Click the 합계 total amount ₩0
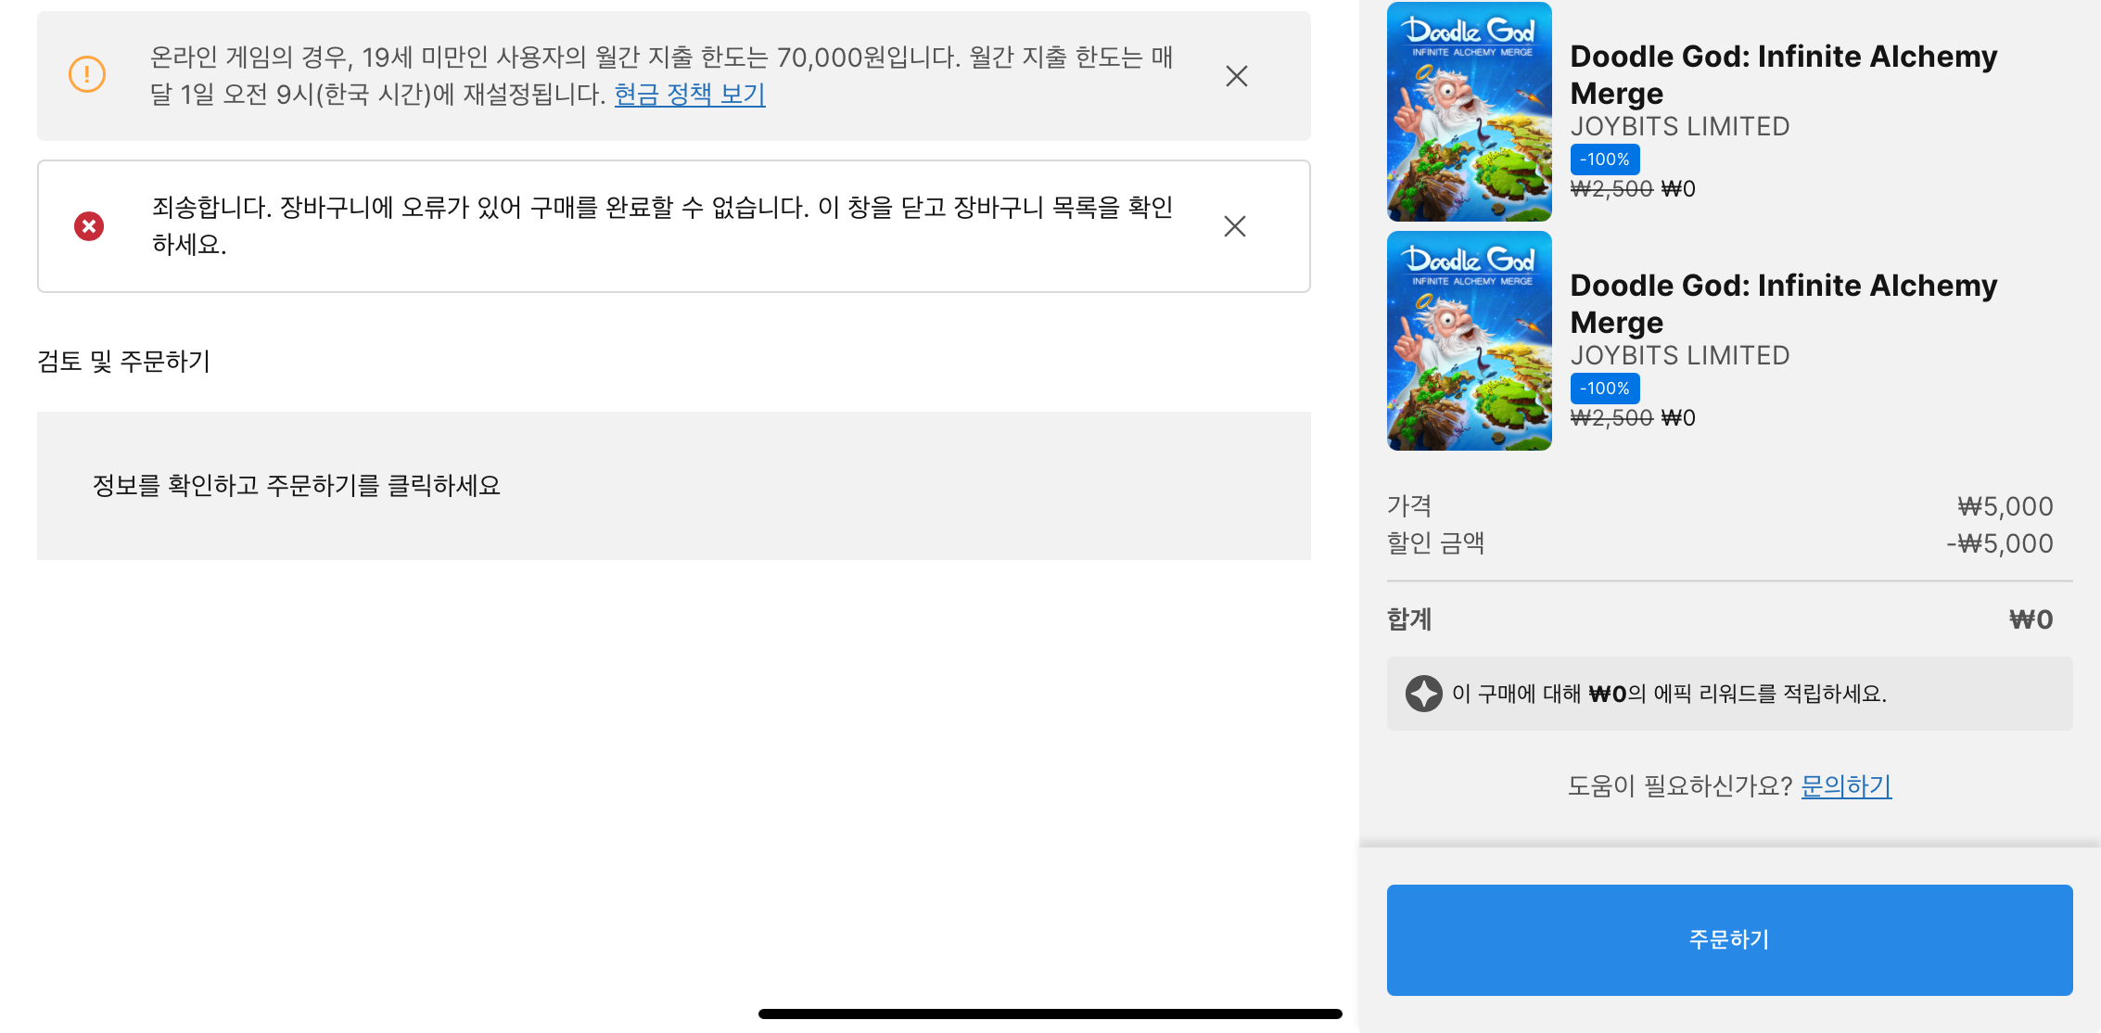Screen dimensions: 2101x1033 point(2031,619)
